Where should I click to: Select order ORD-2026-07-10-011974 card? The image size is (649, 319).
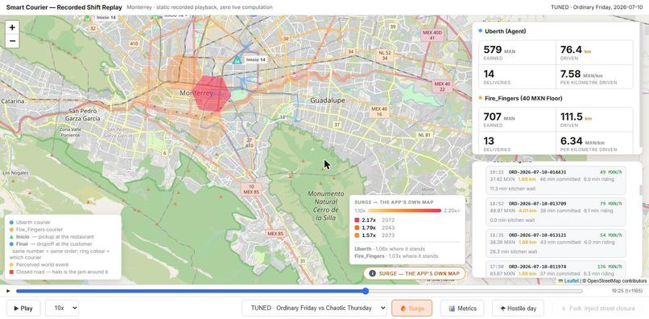(556, 269)
